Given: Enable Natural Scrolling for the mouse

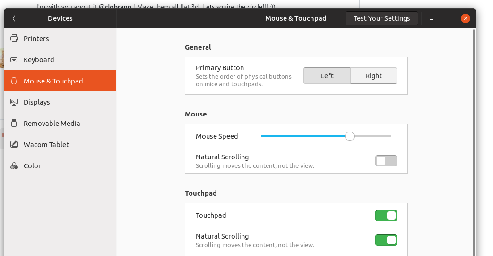Looking at the screenshot, I should tap(386, 161).
